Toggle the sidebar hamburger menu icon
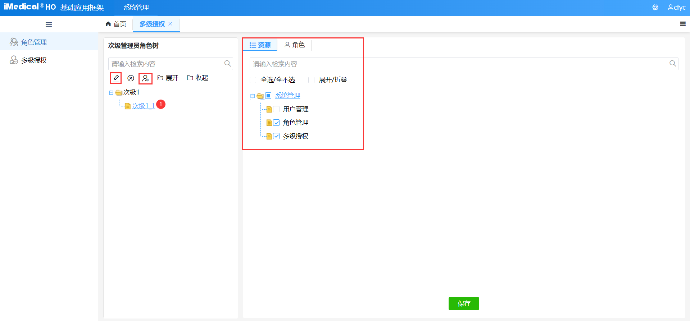This screenshot has height=321, width=690. [x=49, y=25]
